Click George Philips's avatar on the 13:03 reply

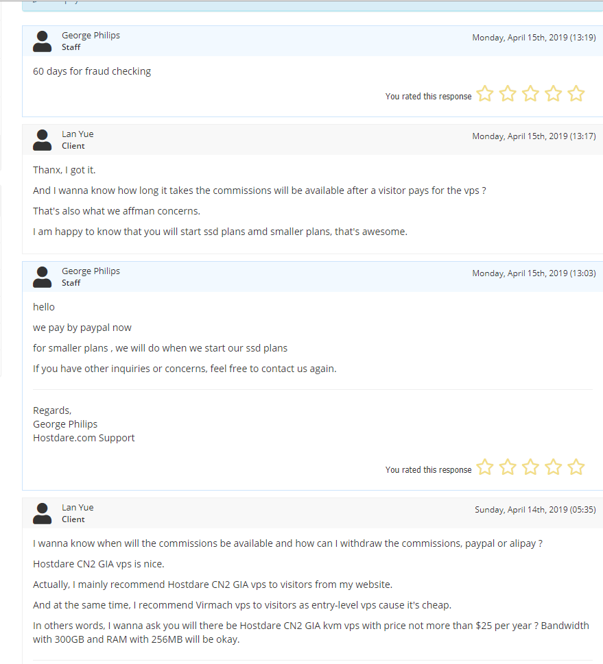coord(43,277)
